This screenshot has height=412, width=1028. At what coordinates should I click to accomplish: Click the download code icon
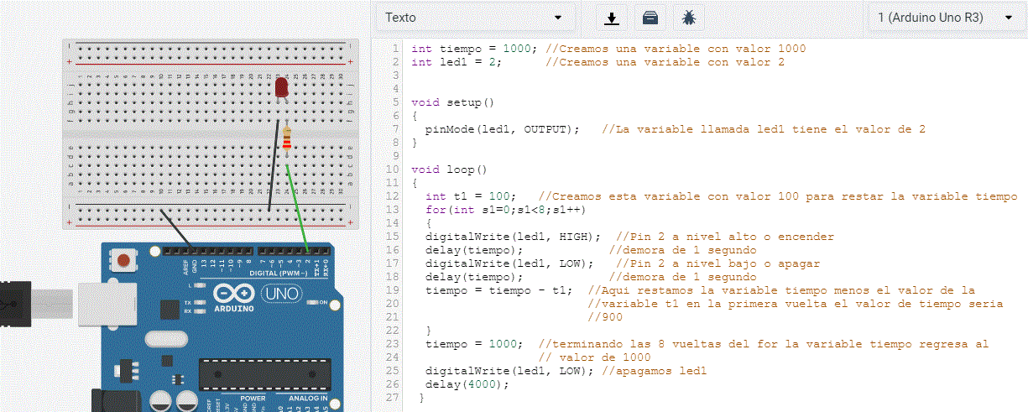[x=613, y=18]
